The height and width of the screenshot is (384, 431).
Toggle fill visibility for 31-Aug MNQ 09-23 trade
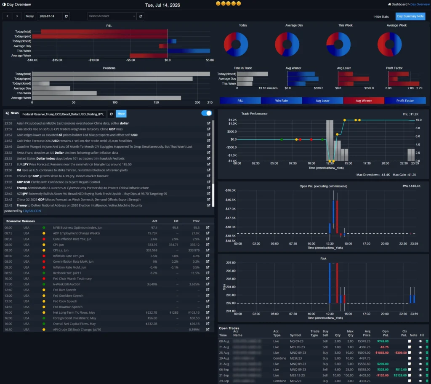click(420, 364)
